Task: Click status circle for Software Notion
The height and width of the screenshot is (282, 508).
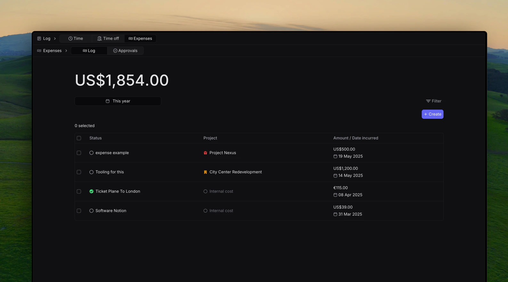Action: click(x=92, y=211)
